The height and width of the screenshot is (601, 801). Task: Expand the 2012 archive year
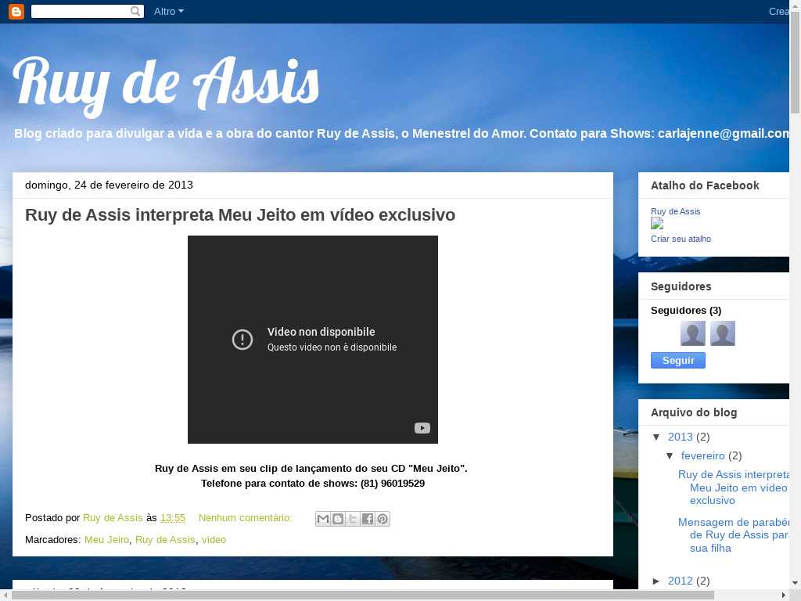(x=657, y=581)
